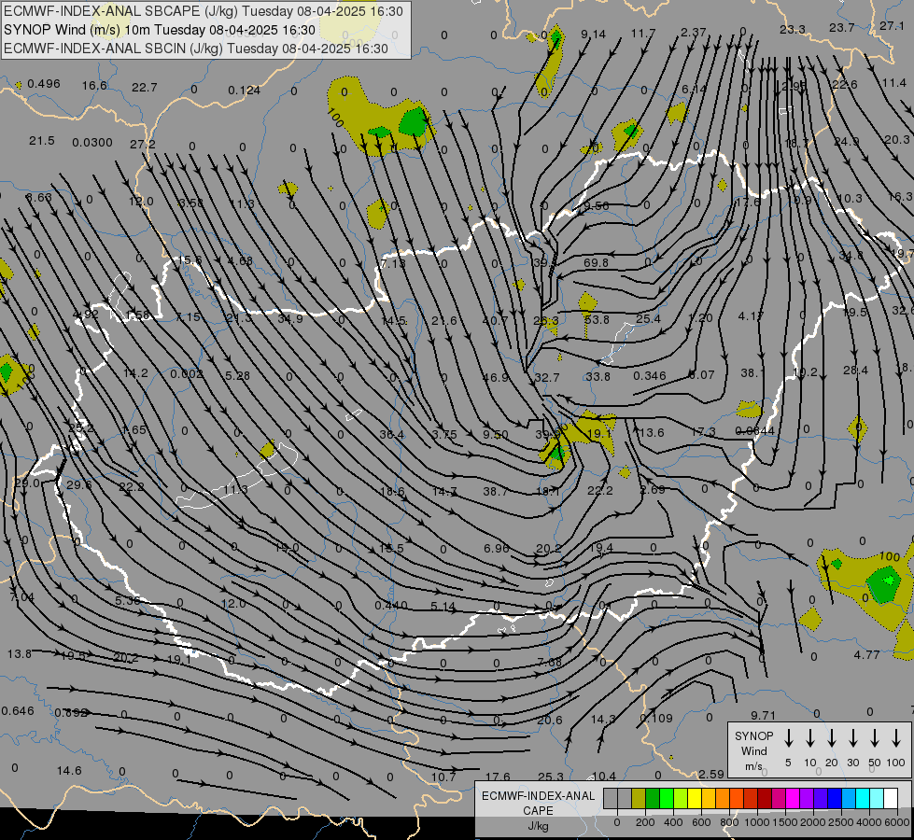Click the map value 0.124
Image resolution: width=914 pixels, height=840 pixels.
pyautogui.click(x=244, y=91)
